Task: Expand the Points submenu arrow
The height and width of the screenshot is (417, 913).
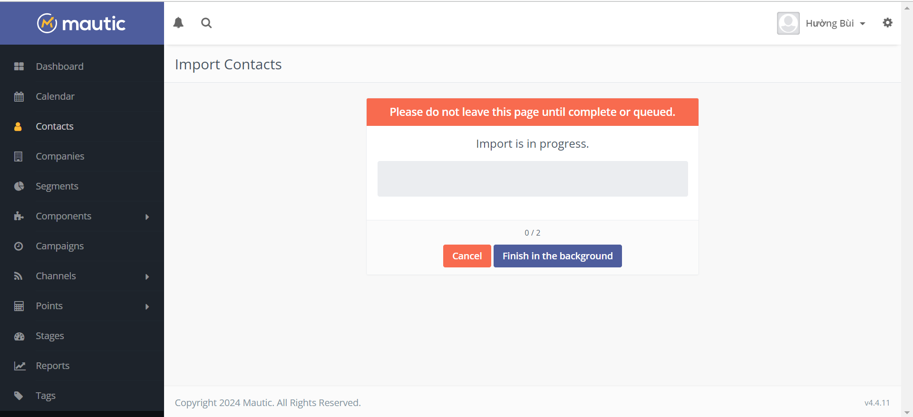Action: pos(147,306)
